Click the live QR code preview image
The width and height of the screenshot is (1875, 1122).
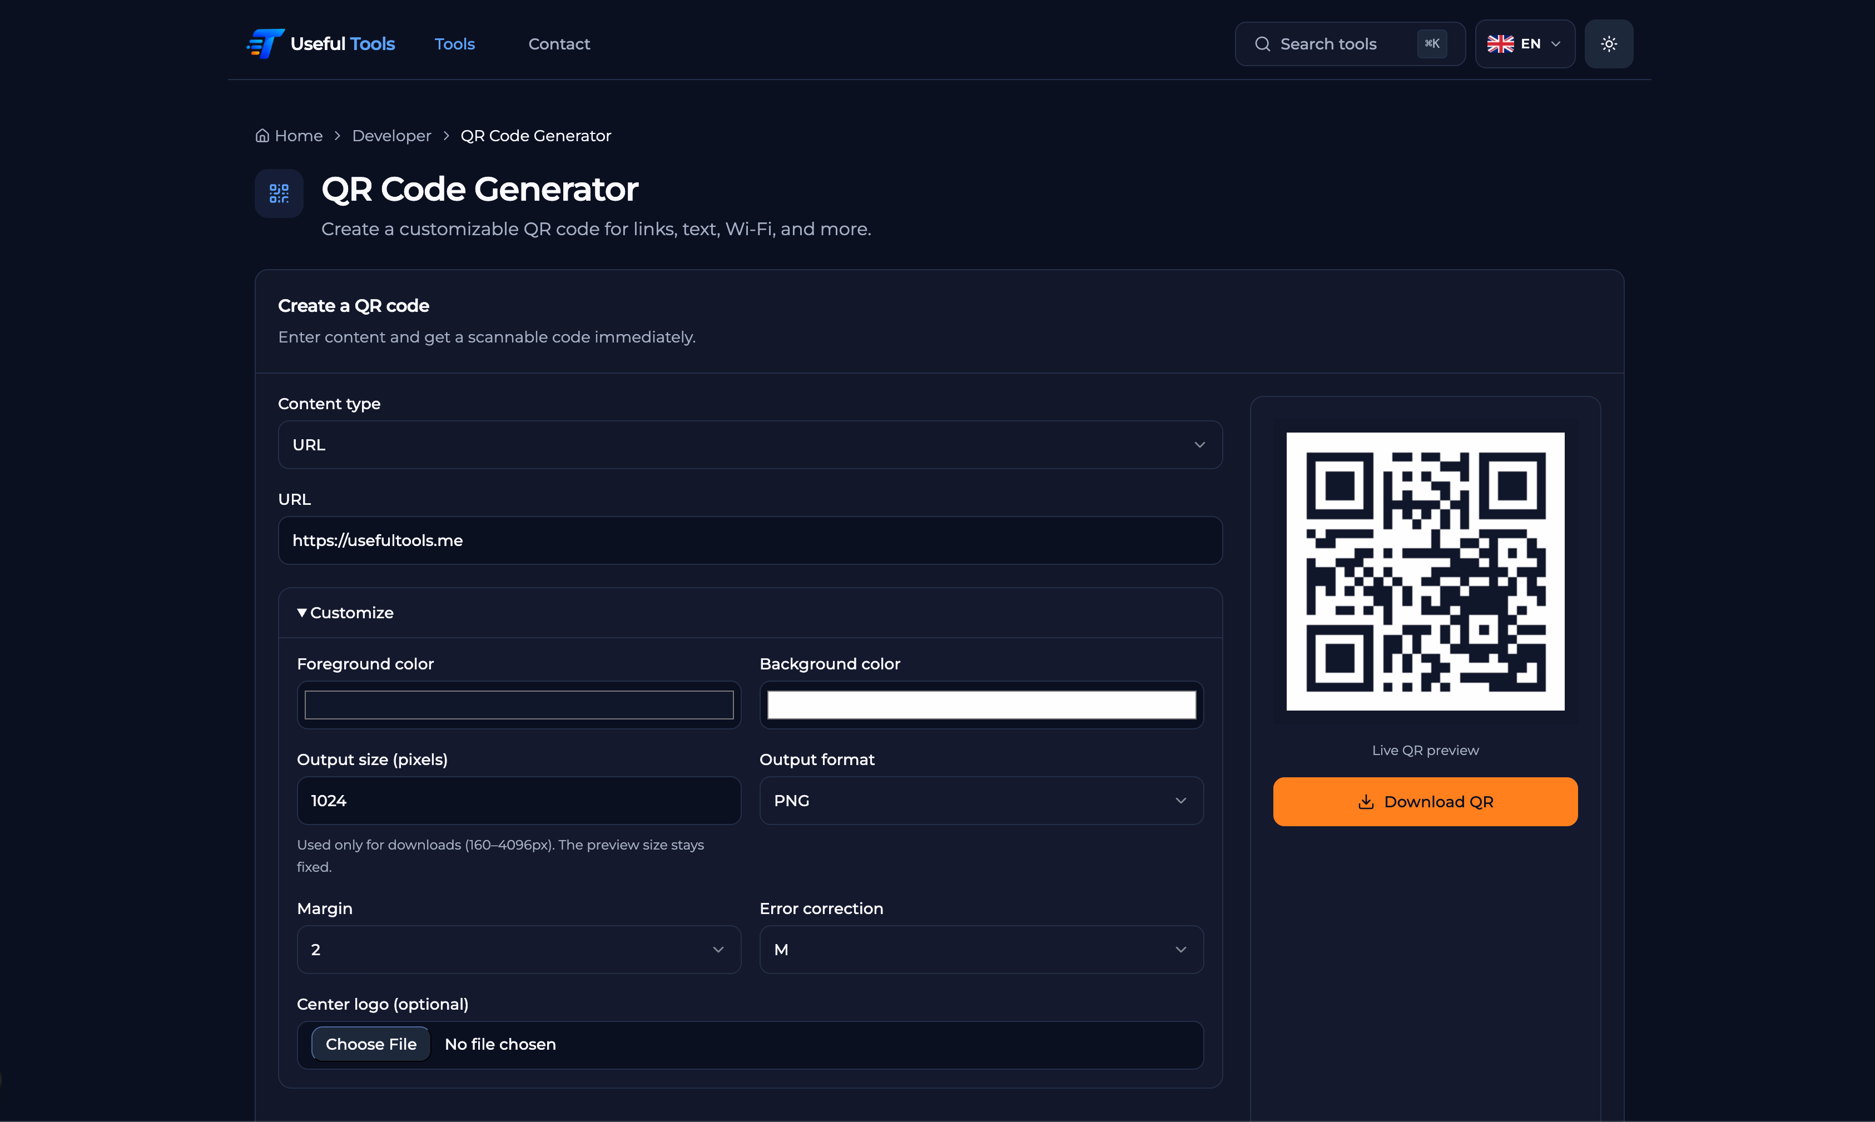[x=1425, y=572]
